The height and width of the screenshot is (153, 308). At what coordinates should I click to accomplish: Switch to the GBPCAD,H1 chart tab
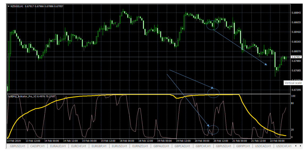(182, 146)
